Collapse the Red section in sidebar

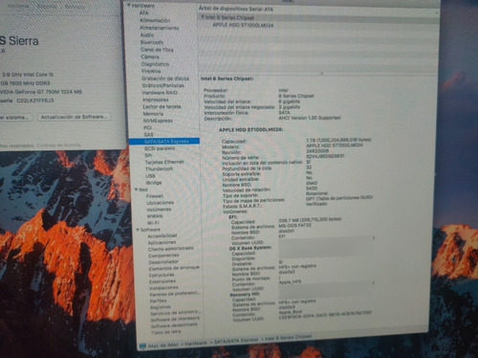coord(136,190)
